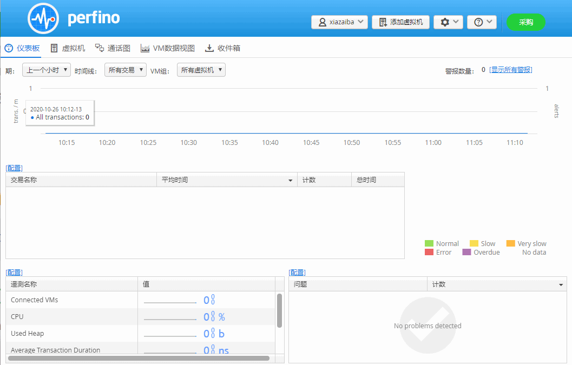The height and width of the screenshot is (365, 572).
Task: Open the 显示所有警报 link
Action: click(510, 70)
